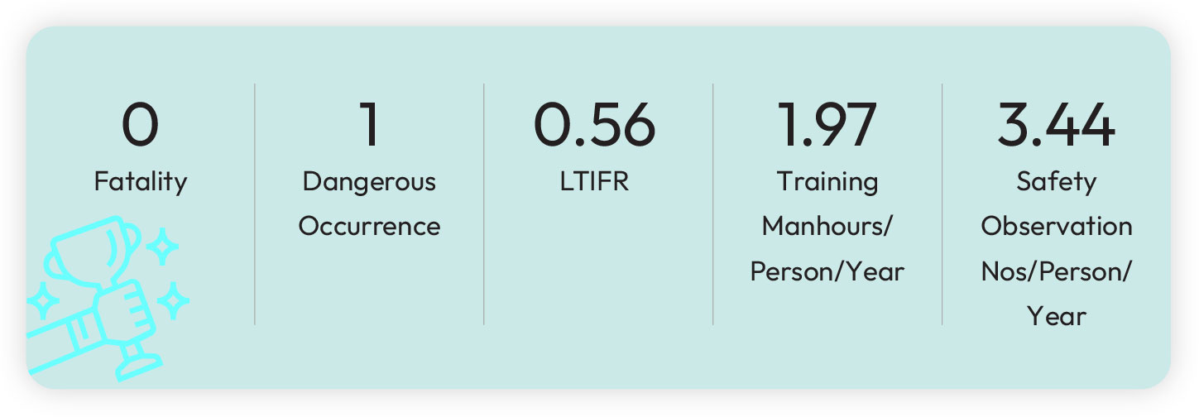
Task: Click the Safety Observation Nos/Person/Year label
Action: (1057, 248)
